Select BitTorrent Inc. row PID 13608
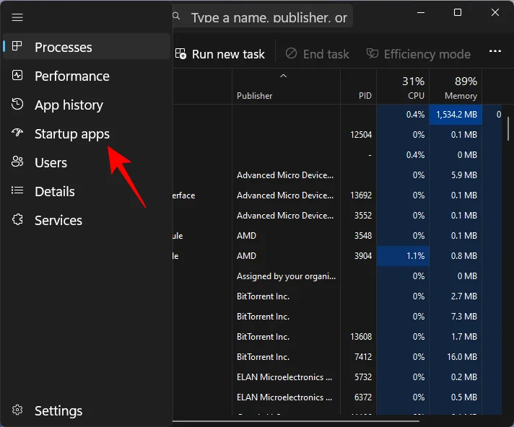The height and width of the screenshot is (427, 514). (337, 337)
